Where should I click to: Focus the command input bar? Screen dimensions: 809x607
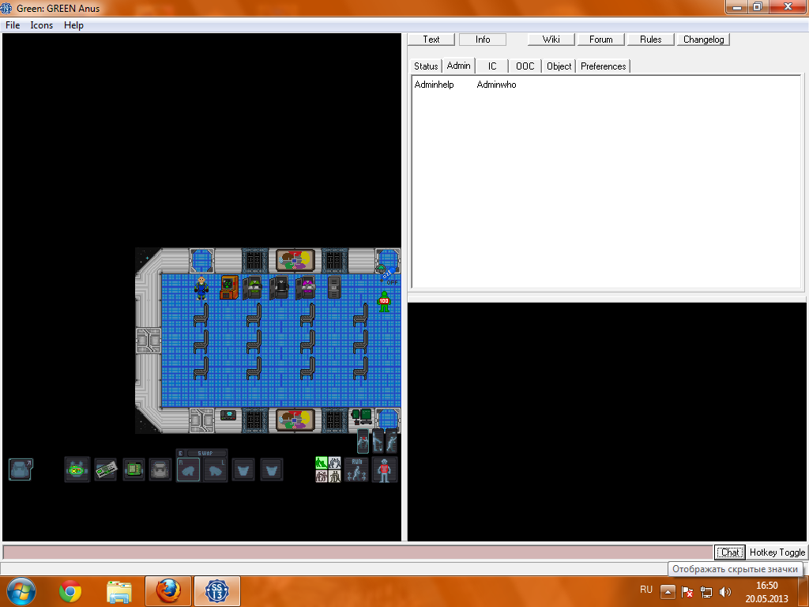(358, 552)
